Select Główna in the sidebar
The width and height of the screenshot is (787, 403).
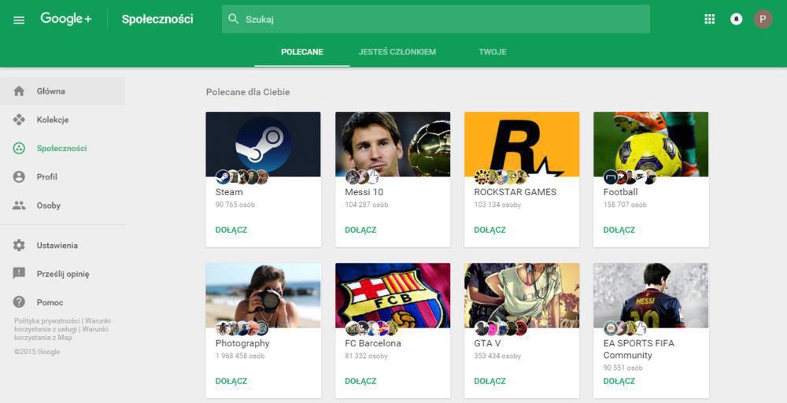pyautogui.click(x=62, y=91)
